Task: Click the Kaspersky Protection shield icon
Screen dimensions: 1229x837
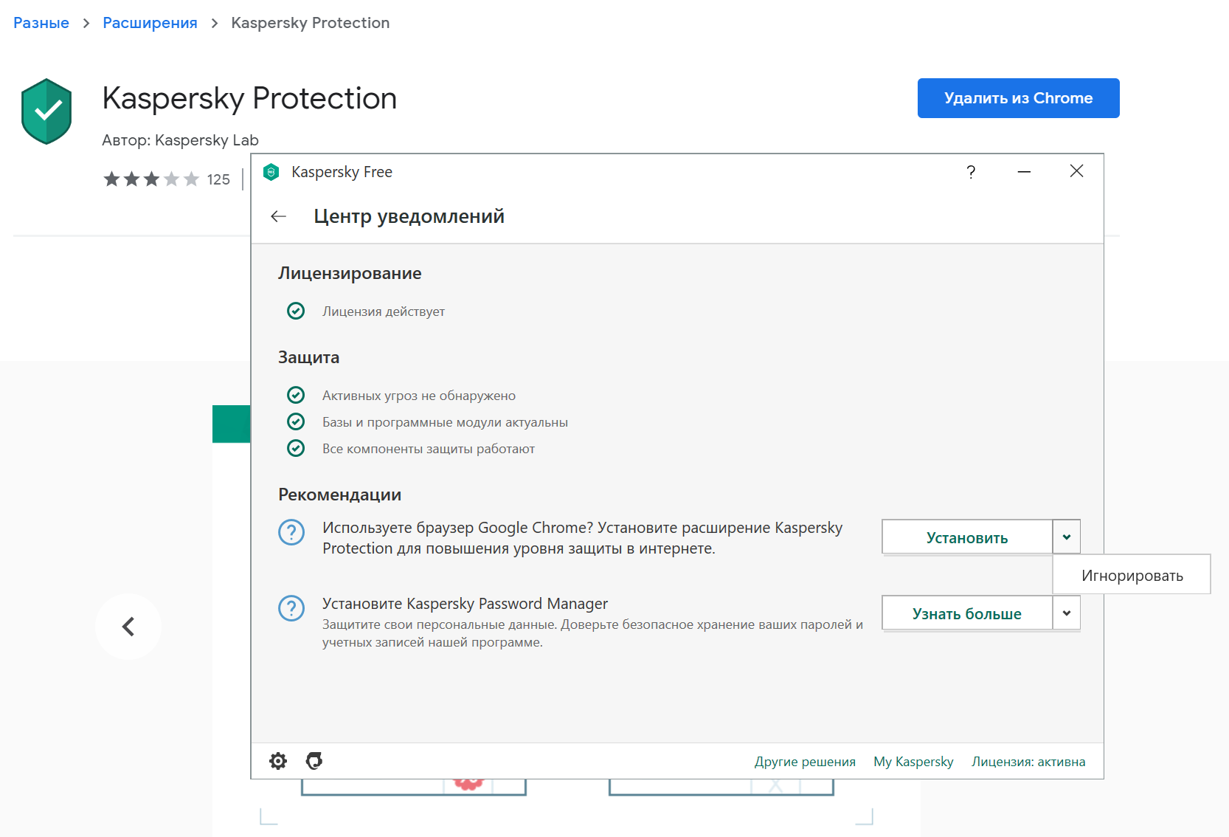Action: [46, 111]
